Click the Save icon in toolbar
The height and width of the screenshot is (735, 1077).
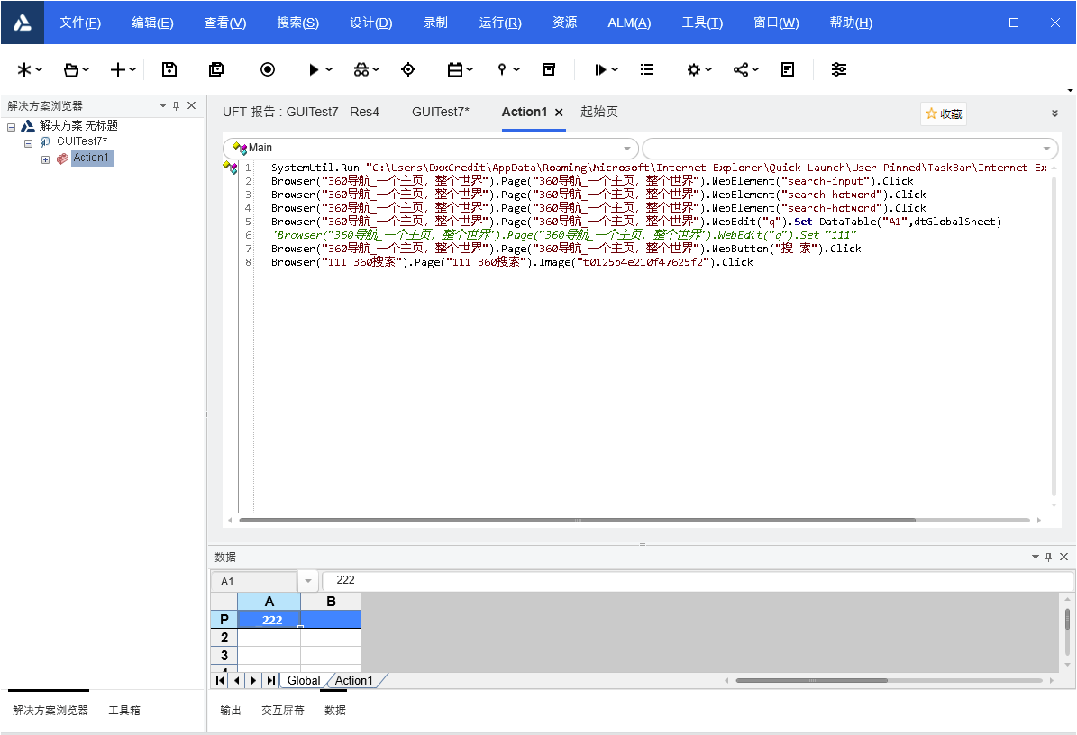(169, 69)
